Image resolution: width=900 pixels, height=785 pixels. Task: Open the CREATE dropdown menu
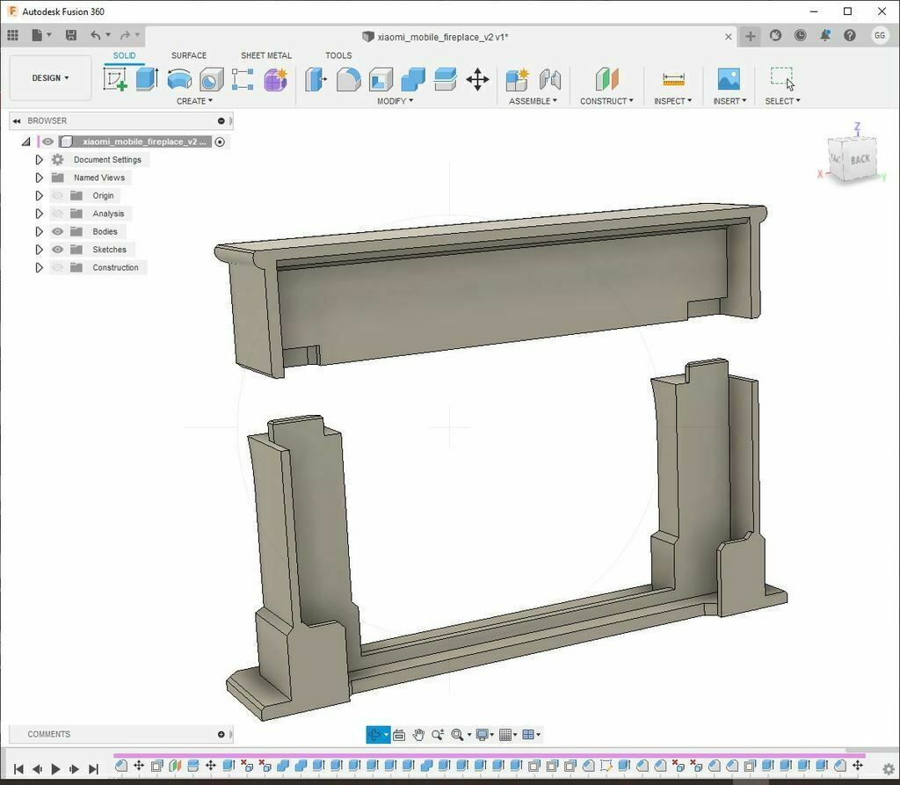point(194,101)
